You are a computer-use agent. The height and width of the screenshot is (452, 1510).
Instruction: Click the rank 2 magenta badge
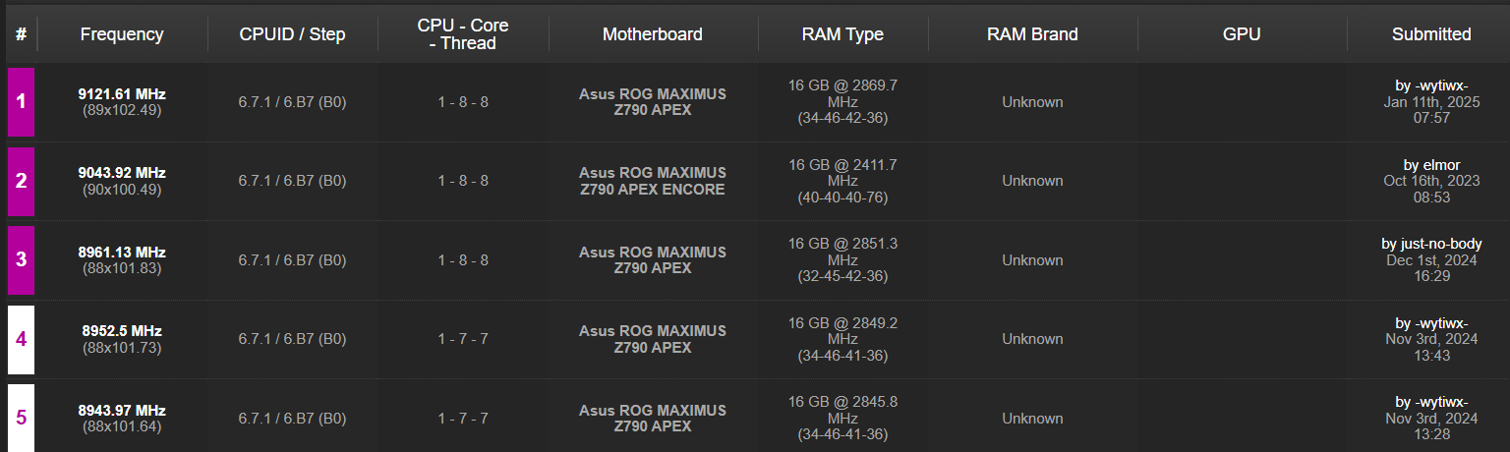[x=22, y=181]
